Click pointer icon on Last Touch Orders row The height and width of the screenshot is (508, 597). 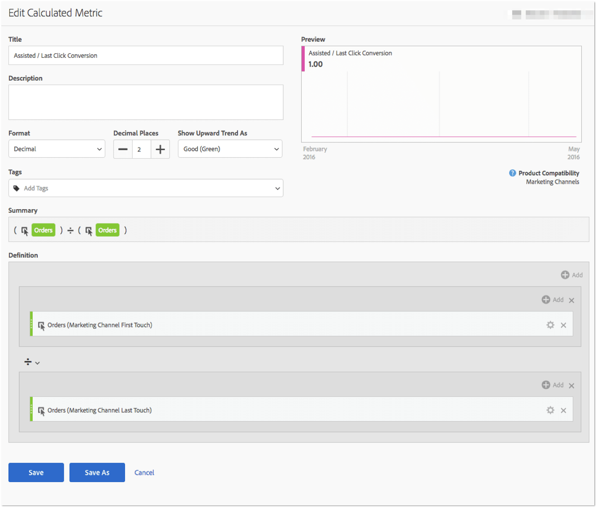41,410
